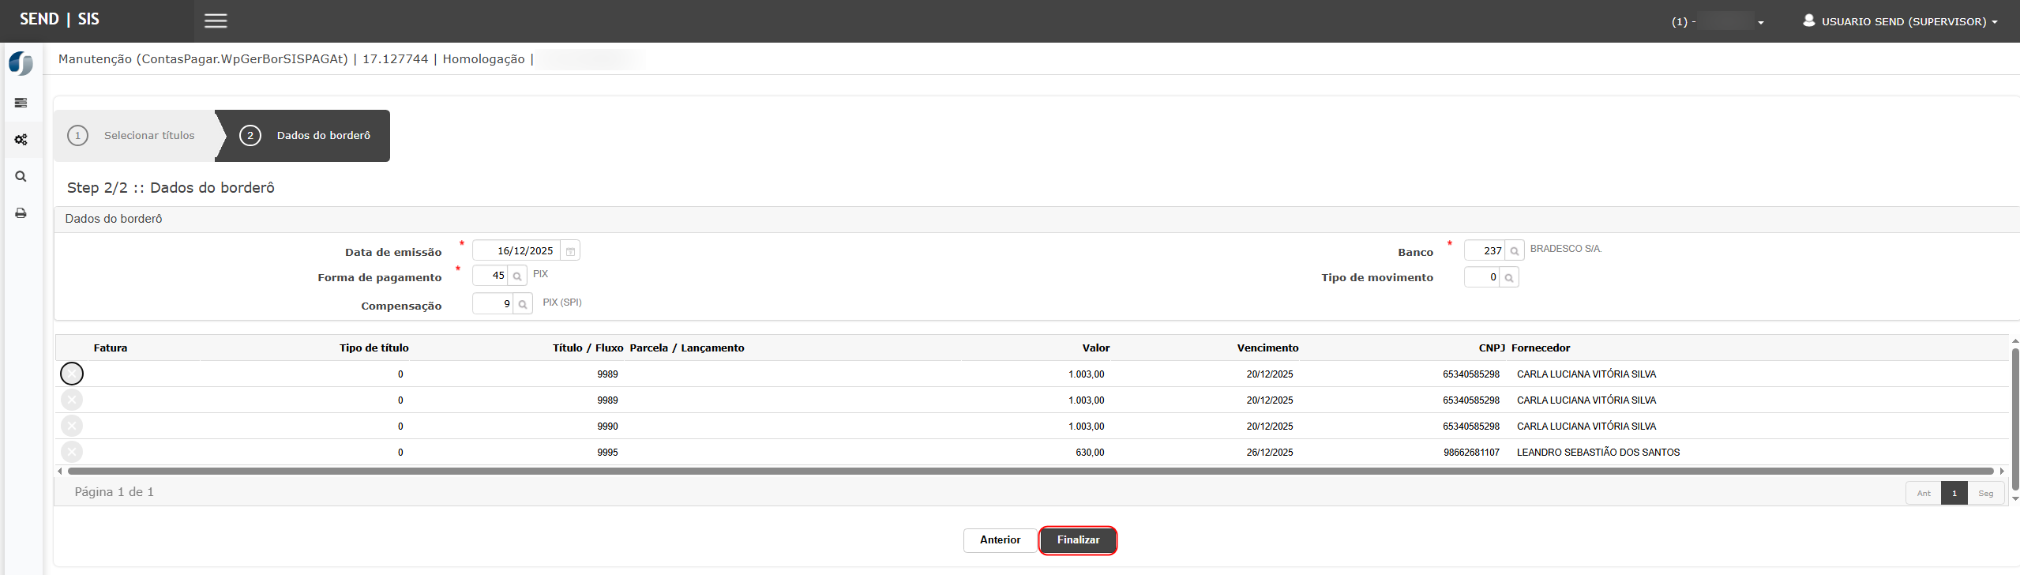Viewport: 2020px width, 575px height.
Task: Open the lookup search for Banco field
Action: [1514, 251]
